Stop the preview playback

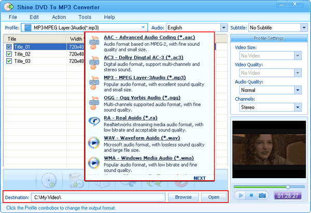[251, 196]
